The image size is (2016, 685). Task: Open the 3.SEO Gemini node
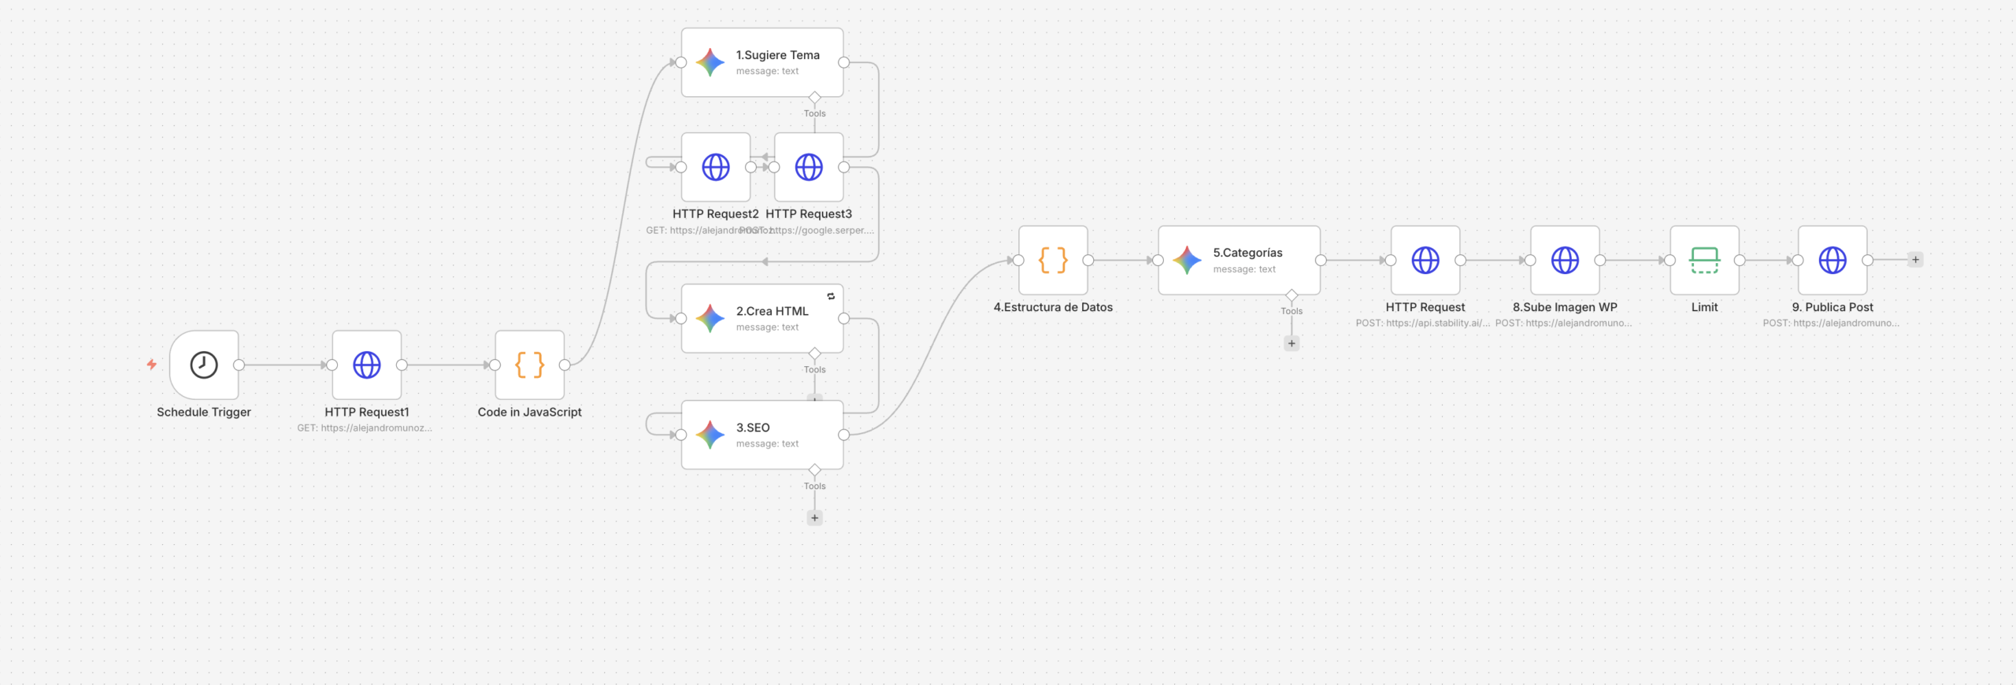tap(762, 435)
